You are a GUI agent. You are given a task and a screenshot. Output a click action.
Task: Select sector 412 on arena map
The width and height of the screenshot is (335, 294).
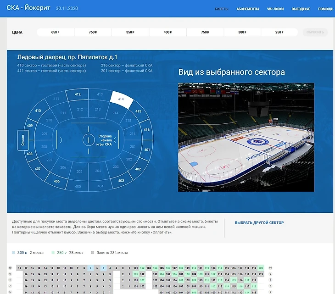tap(78, 95)
